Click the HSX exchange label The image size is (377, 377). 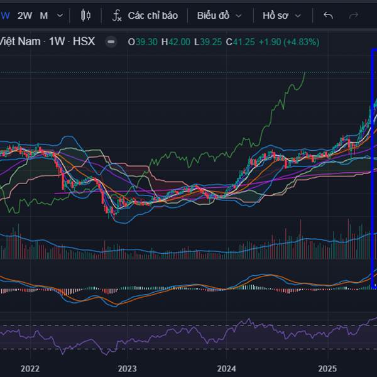84,41
